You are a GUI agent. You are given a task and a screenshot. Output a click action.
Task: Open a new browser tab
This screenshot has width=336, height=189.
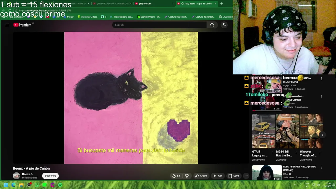pos(221,4)
